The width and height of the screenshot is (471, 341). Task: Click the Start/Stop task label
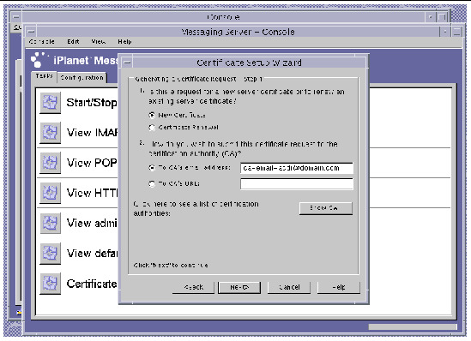coord(92,103)
